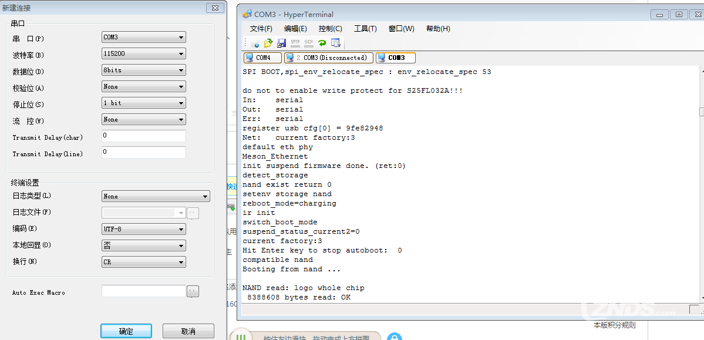The height and width of the screenshot is (340, 704).
Task: Click the 取消 button
Action: click(x=188, y=331)
